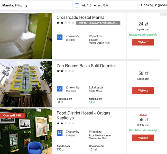
Task: Click Wybierz for Zen Rooms Basic
Action: click(x=143, y=91)
